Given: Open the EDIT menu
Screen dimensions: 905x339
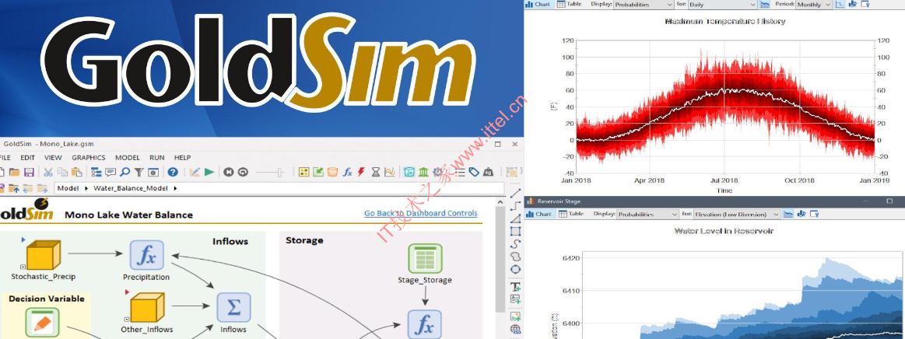Looking at the screenshot, I should pos(28,157).
